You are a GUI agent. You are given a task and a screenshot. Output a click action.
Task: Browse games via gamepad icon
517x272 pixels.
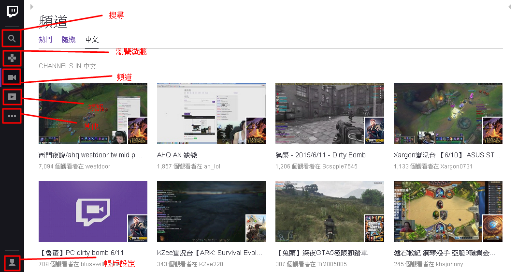pyautogui.click(x=12, y=58)
